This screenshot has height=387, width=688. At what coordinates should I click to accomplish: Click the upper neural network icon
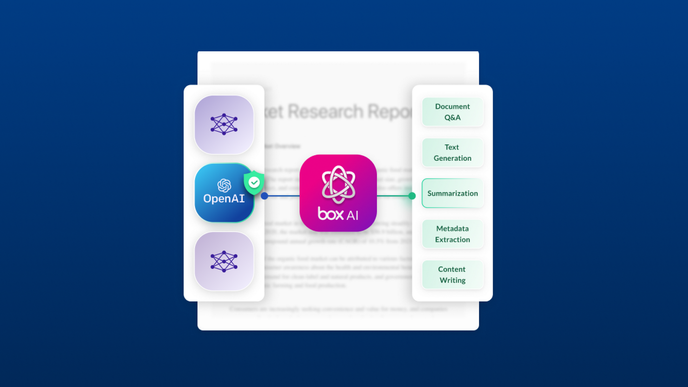[x=224, y=124]
